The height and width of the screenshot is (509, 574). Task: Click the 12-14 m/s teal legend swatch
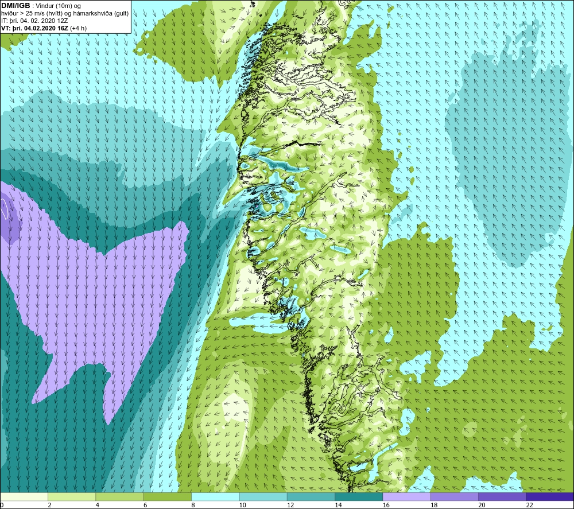click(x=311, y=496)
